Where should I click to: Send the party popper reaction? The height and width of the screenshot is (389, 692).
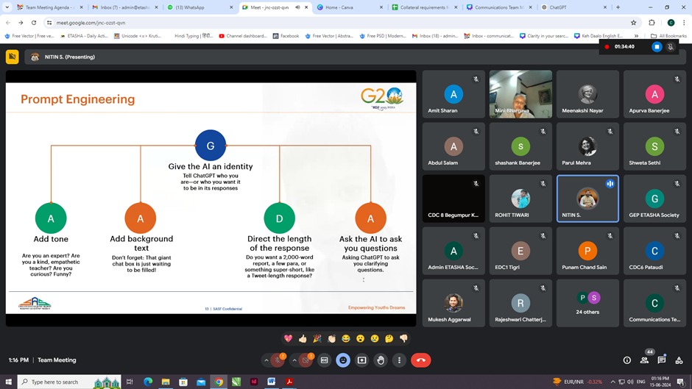[317, 338]
